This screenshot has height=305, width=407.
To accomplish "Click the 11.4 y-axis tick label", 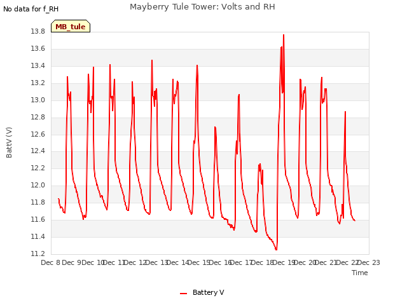I will [38, 236].
